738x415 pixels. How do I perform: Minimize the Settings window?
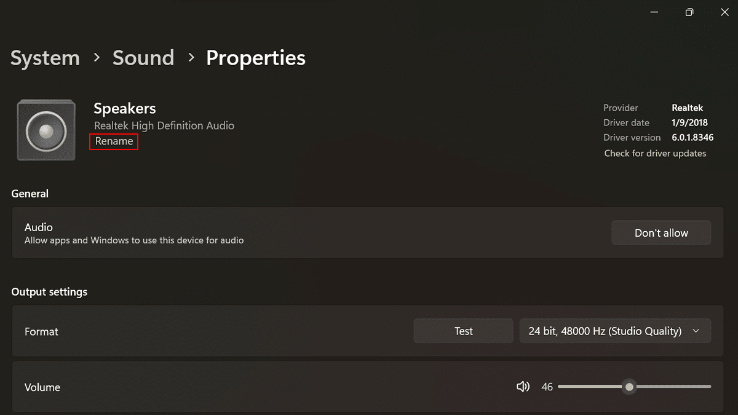(x=655, y=12)
